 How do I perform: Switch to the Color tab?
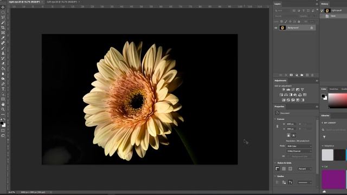[x=324, y=89]
